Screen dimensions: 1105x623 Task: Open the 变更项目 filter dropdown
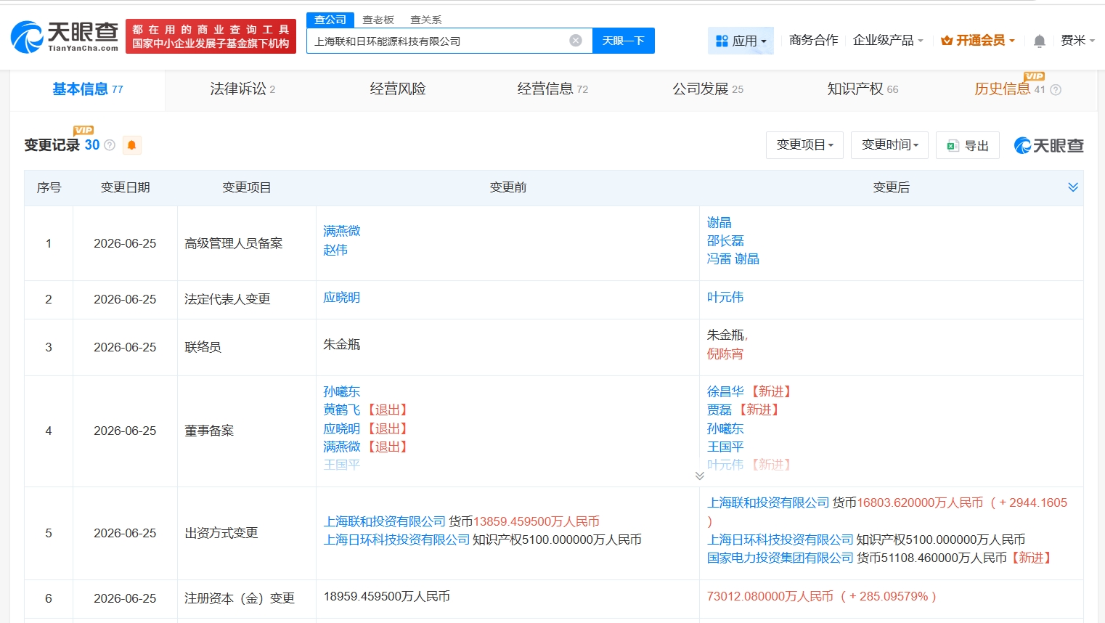pyautogui.click(x=804, y=145)
